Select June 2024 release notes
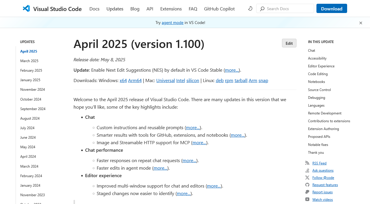 tap(28, 138)
